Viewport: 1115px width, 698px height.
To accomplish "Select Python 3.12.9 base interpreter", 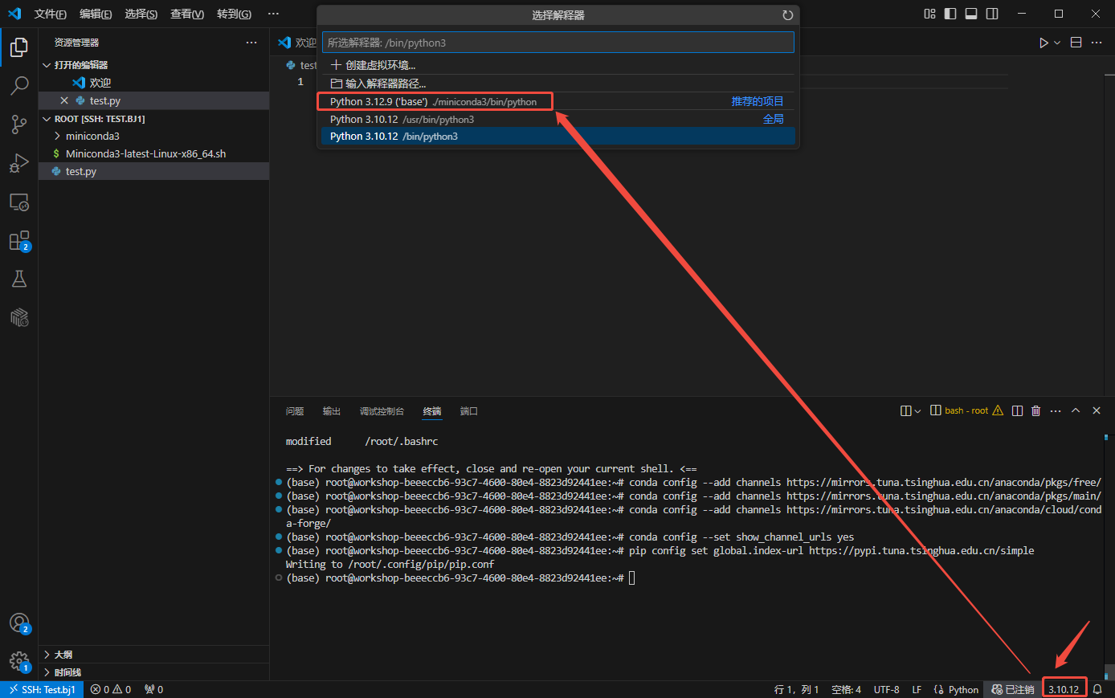I will point(434,101).
